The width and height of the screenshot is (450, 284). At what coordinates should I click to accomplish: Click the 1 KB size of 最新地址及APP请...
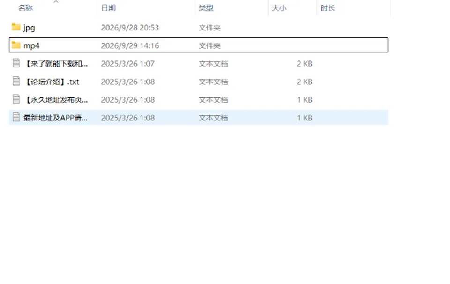305,118
